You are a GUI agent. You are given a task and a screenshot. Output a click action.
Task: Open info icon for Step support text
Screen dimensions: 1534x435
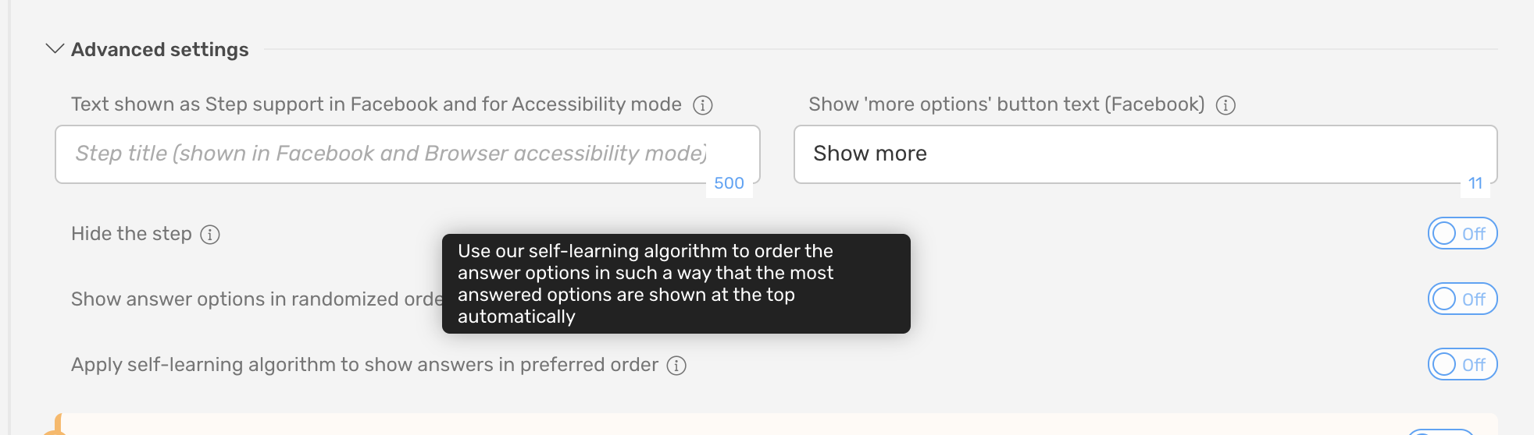(703, 105)
